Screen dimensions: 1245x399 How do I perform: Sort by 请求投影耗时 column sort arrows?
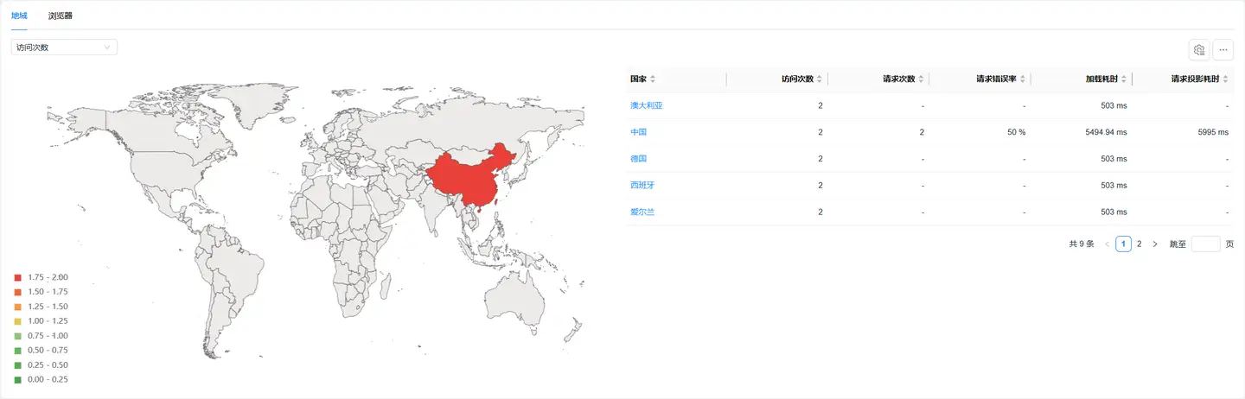pos(1225,79)
